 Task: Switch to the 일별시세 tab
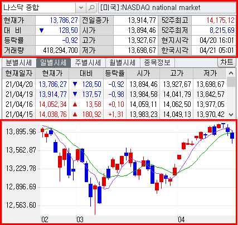pos(54,62)
